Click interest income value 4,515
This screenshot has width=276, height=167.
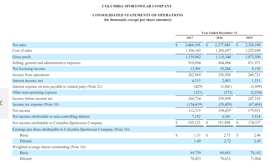(x=196, y=81)
